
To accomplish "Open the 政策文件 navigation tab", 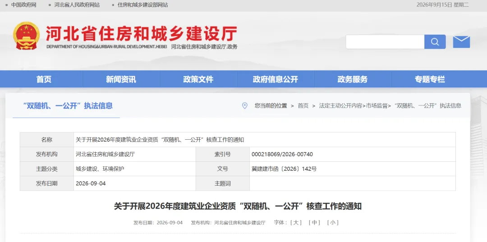I will pyautogui.click(x=198, y=79).
